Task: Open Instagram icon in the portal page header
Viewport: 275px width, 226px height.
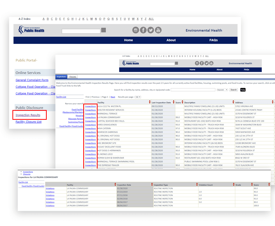Action: tap(136, 30)
